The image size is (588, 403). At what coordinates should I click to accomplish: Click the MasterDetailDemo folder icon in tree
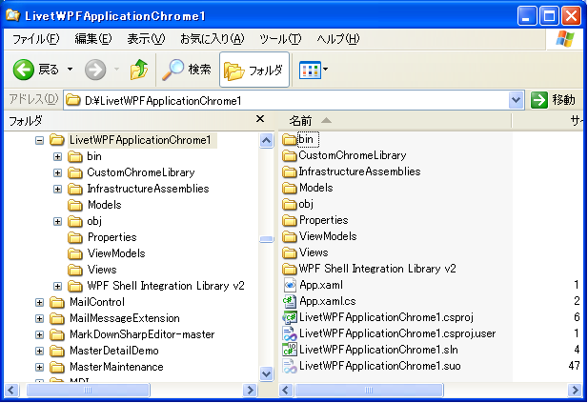(x=57, y=351)
